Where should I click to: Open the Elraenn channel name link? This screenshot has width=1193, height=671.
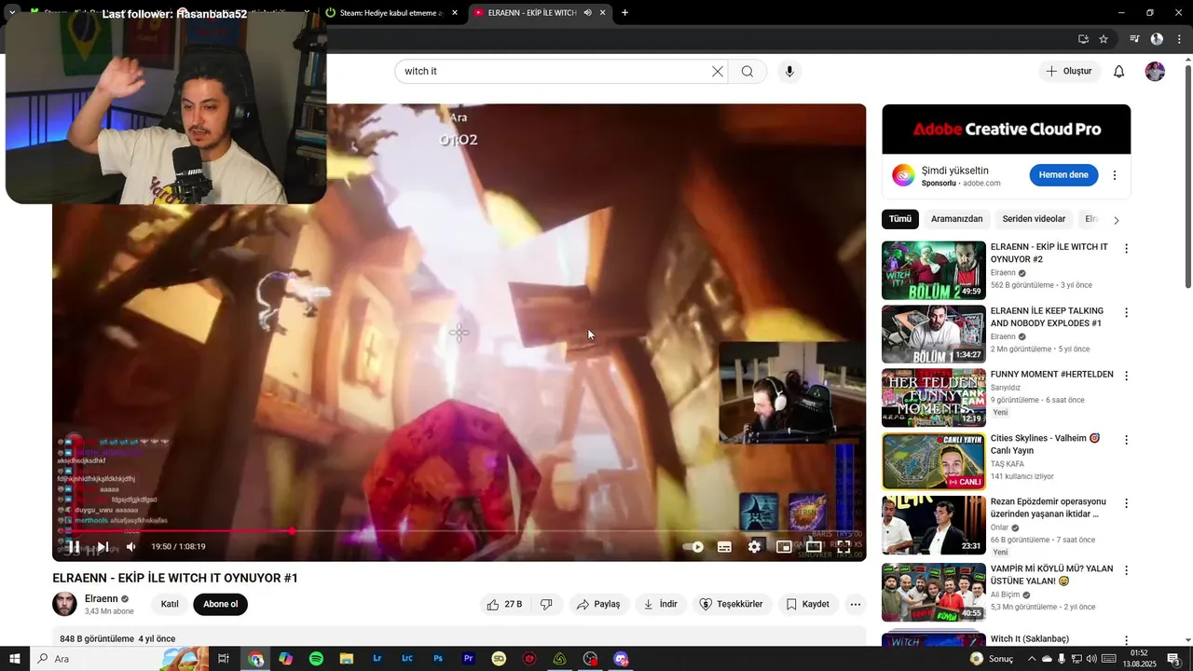point(102,598)
